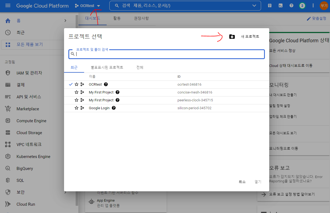Image resolution: width=330 pixels, height=213 pixels.
Task: Star the Google Login project
Action: pyautogui.click(x=77, y=108)
